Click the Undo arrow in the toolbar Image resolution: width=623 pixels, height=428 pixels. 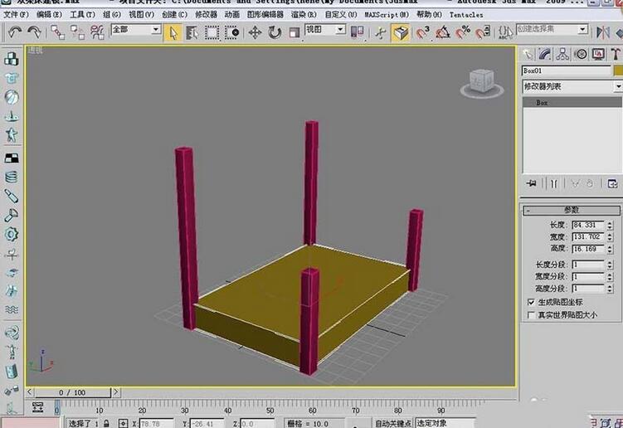15,32
